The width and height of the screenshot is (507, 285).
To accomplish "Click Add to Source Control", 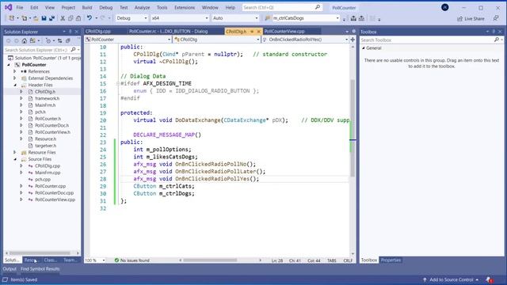I will (x=452, y=279).
